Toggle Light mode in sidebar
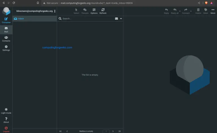This screenshot has height=133, width=217. pos(6,111)
